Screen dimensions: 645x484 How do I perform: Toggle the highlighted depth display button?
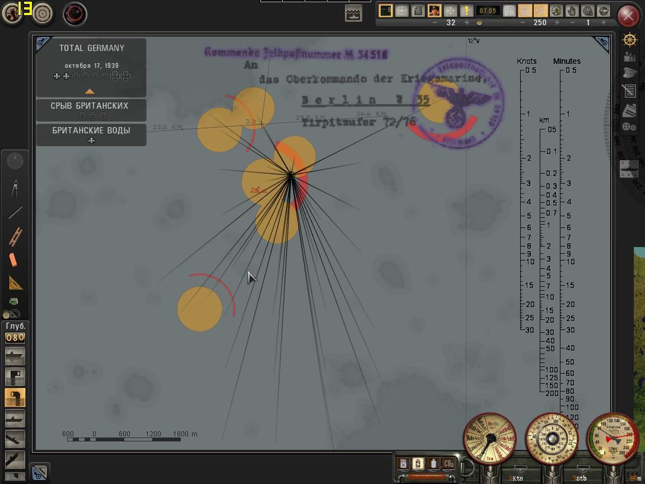pos(385,11)
